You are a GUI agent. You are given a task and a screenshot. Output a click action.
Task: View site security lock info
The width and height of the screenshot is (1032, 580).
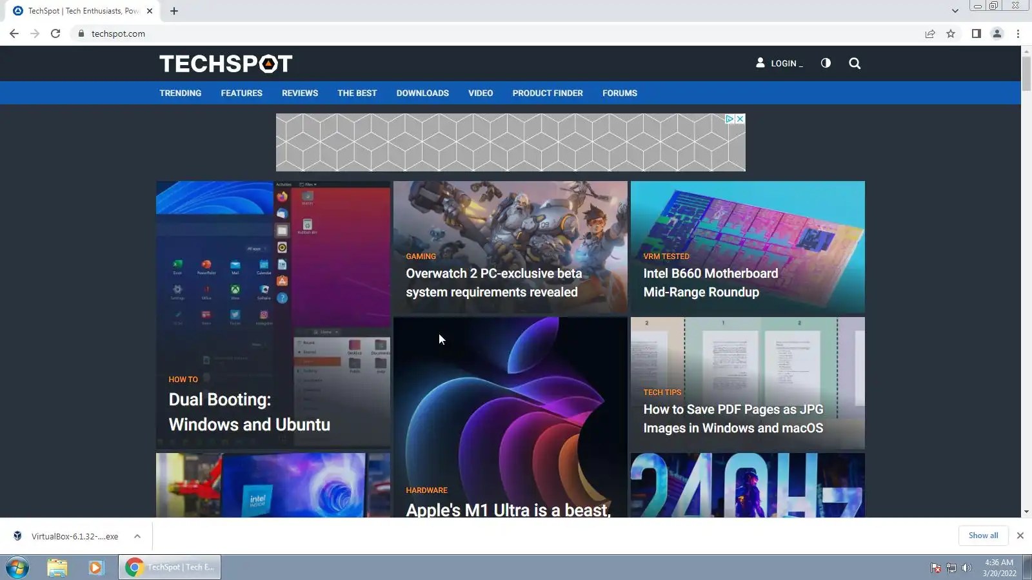point(81,34)
